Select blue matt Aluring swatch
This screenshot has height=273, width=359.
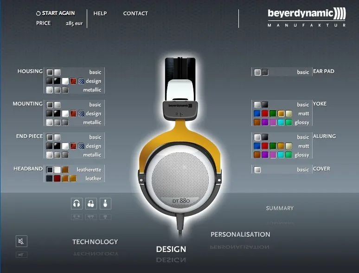pyautogui.click(x=257, y=146)
